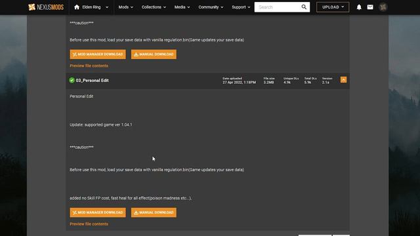The image size is (420, 236).
Task: Collapse the 03_Personal Edit file section
Action: point(343,80)
